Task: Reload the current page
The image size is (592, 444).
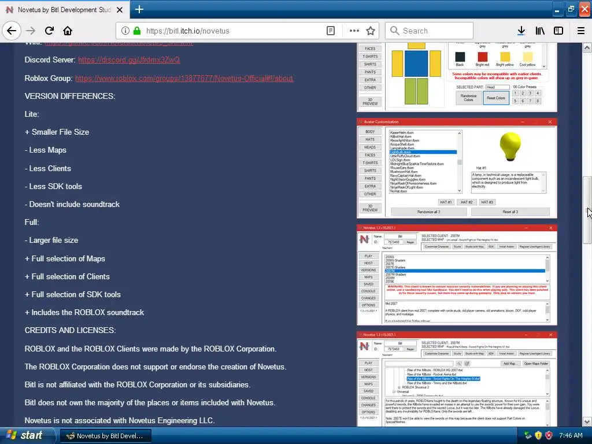Action: pyautogui.click(x=49, y=31)
